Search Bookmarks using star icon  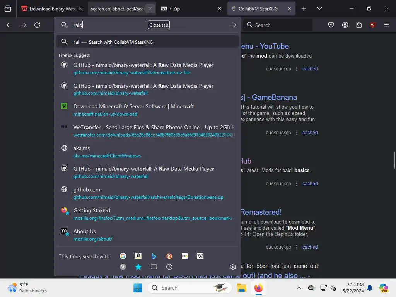coord(138,267)
